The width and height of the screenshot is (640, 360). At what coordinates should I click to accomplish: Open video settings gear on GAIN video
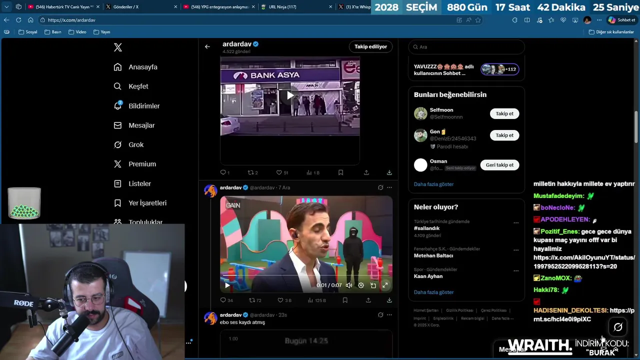coord(361,285)
